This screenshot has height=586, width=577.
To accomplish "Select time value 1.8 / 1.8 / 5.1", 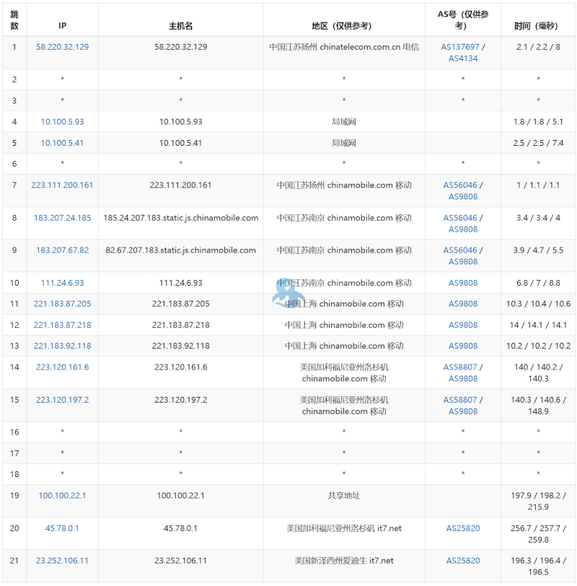I will 538,122.
